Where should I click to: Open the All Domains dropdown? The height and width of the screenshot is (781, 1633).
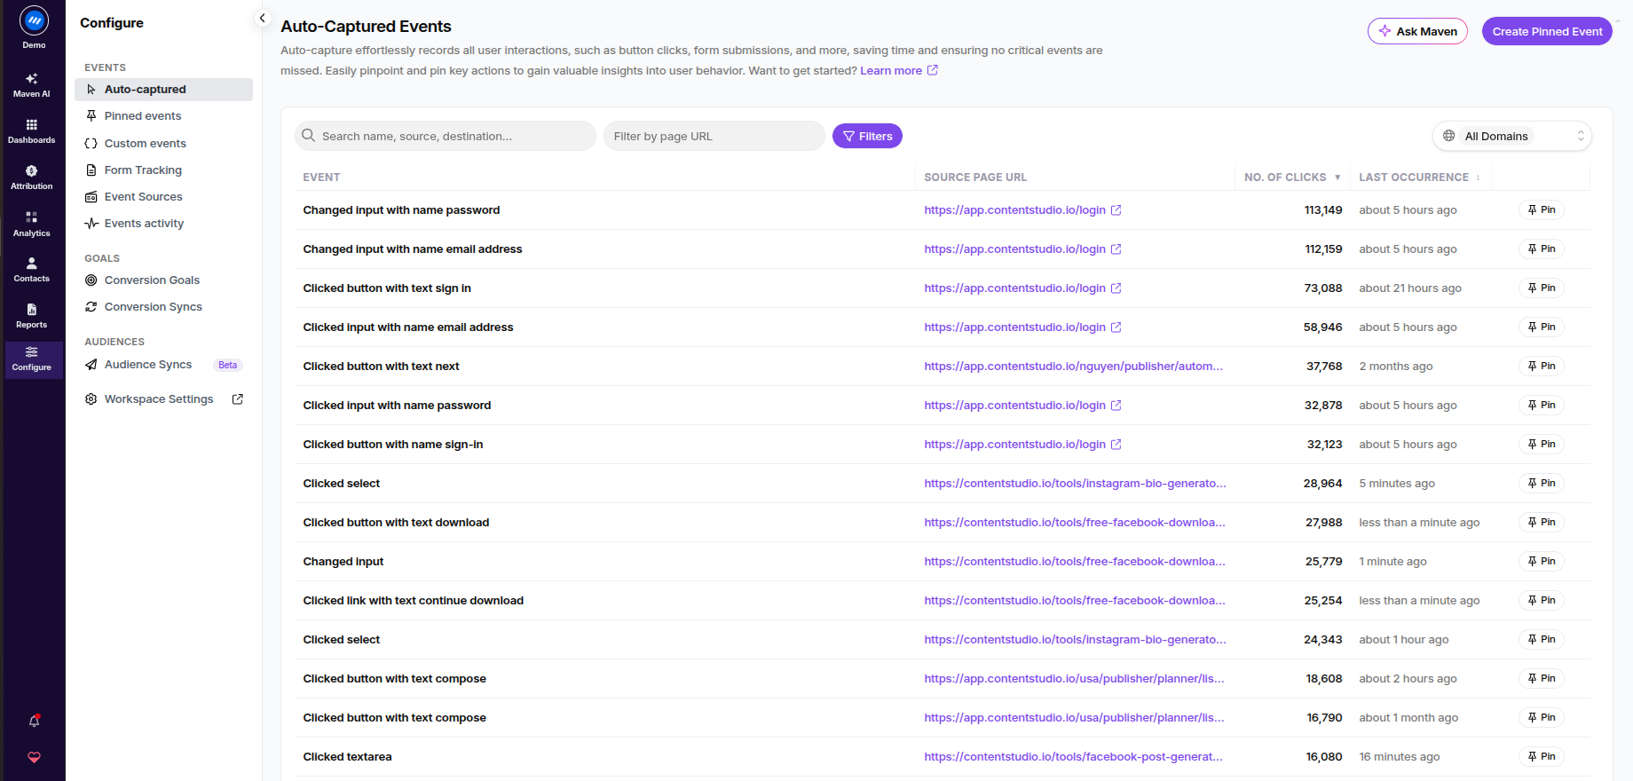coord(1512,136)
